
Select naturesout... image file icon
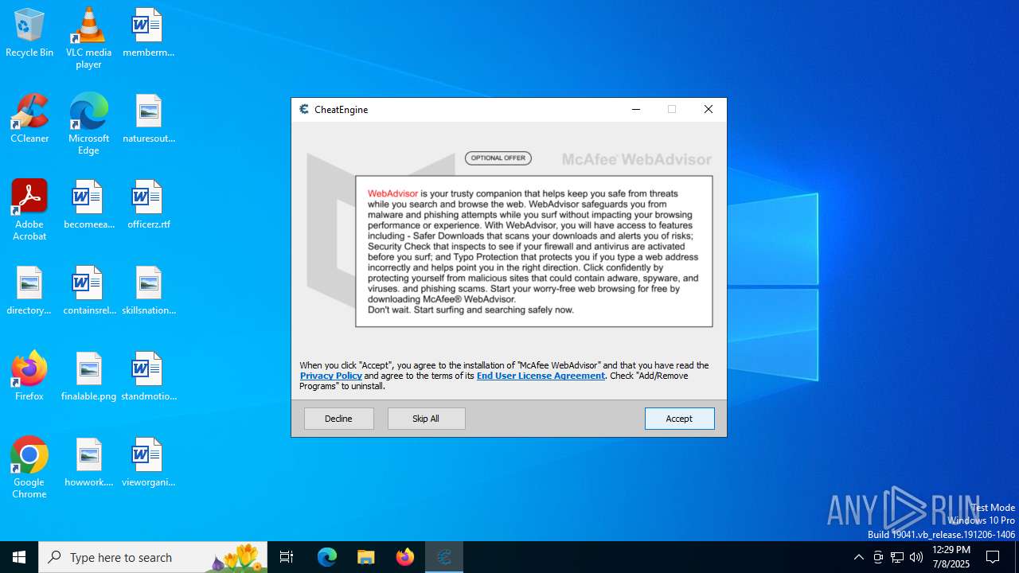click(x=148, y=119)
